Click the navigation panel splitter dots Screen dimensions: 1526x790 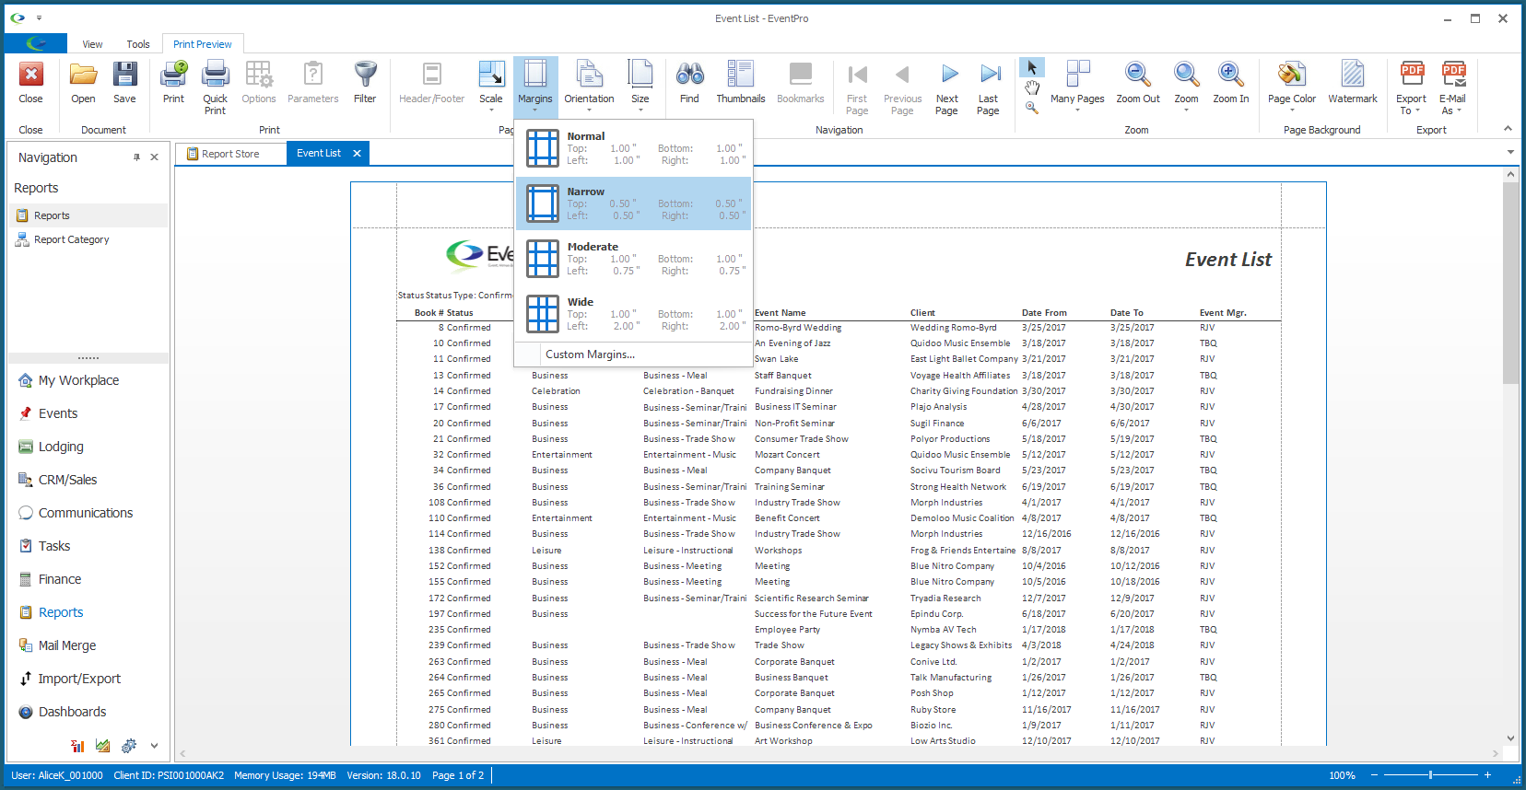[88, 357]
